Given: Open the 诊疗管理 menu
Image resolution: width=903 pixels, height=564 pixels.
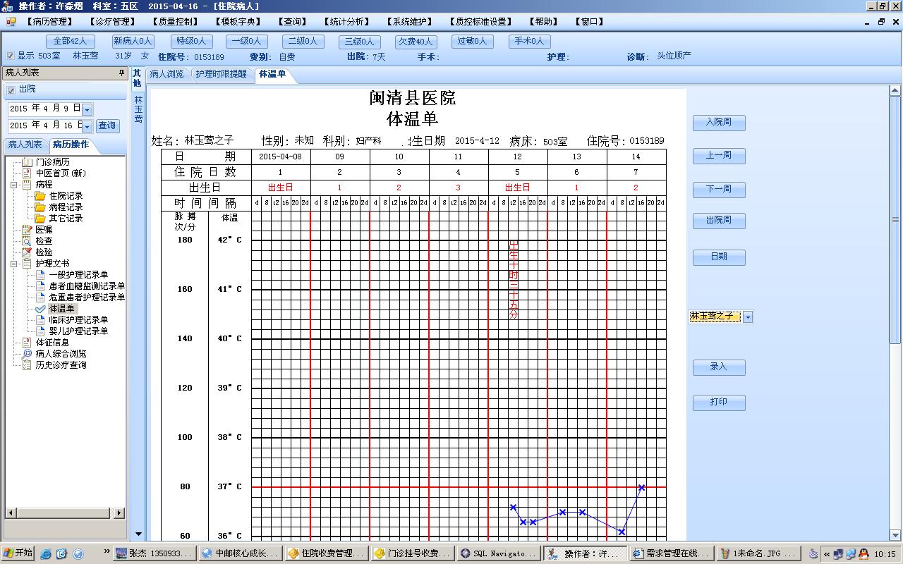Looking at the screenshot, I should [112, 22].
